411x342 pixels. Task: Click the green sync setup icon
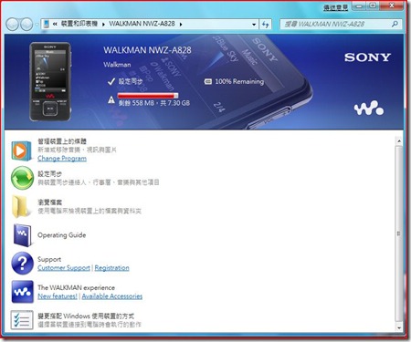[22, 178]
